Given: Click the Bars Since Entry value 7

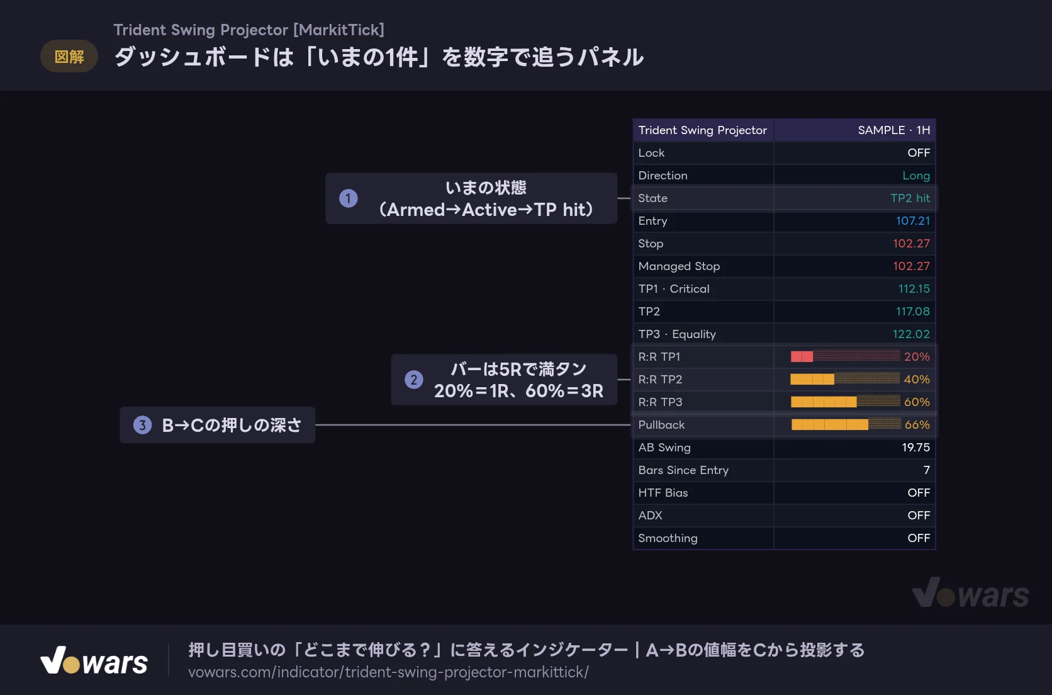Looking at the screenshot, I should click(x=926, y=470).
